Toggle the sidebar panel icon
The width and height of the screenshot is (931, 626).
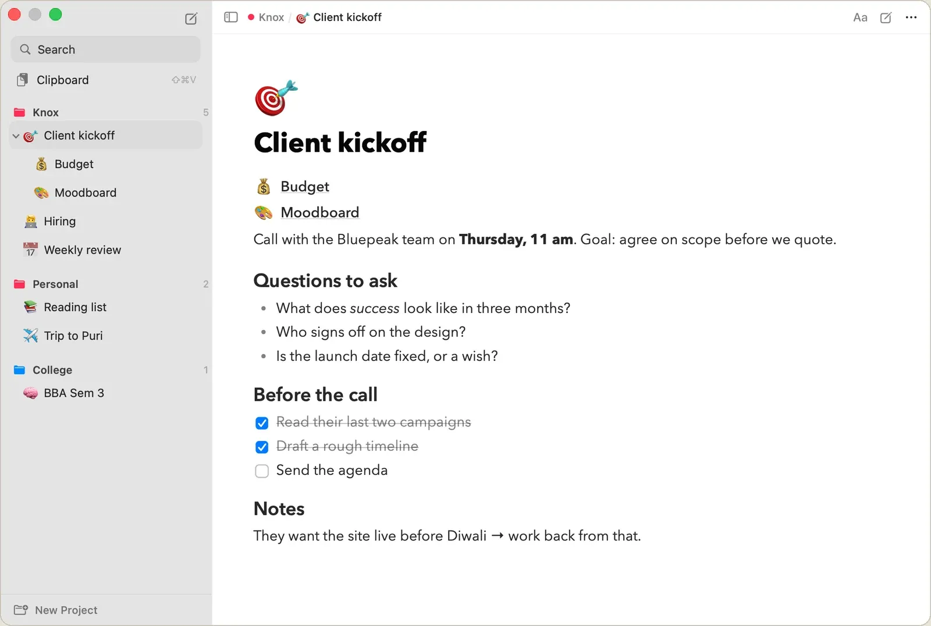tap(231, 17)
